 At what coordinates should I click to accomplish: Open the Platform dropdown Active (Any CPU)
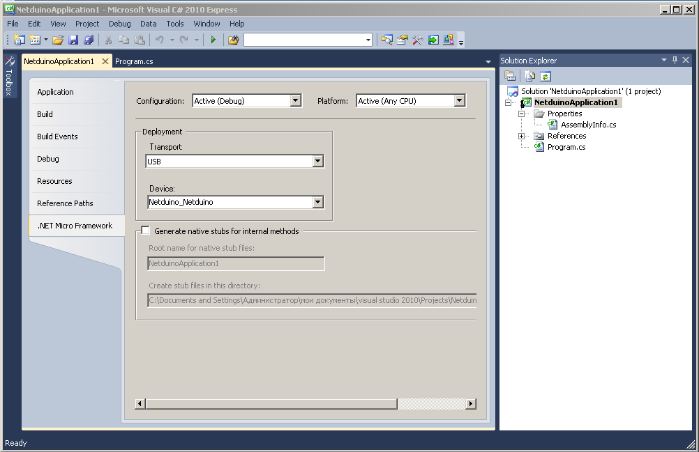pyautogui.click(x=411, y=101)
